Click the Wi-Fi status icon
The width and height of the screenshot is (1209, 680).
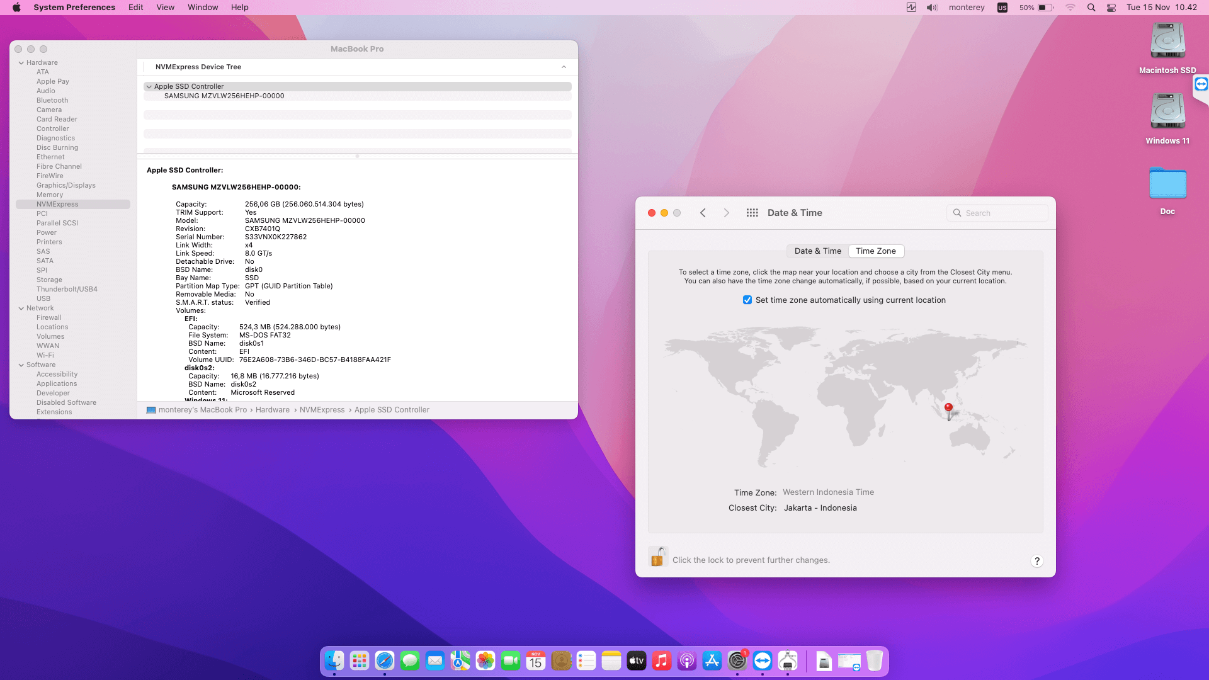(x=1070, y=8)
